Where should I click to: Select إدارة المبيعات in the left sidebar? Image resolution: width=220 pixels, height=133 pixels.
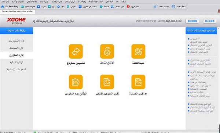[16, 48]
